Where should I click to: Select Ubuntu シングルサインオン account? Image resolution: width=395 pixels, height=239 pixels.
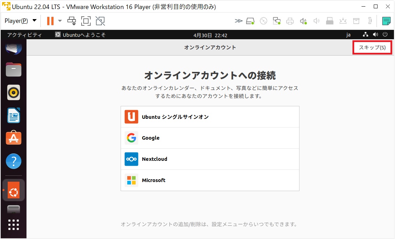(x=210, y=117)
